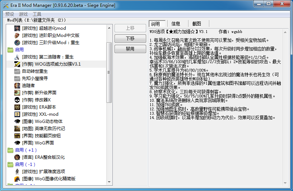Image resolution: width=293 pixels, height=191 pixels.
Task: Click the 三阶升级Mod：重生 icon
Action: [17, 43]
